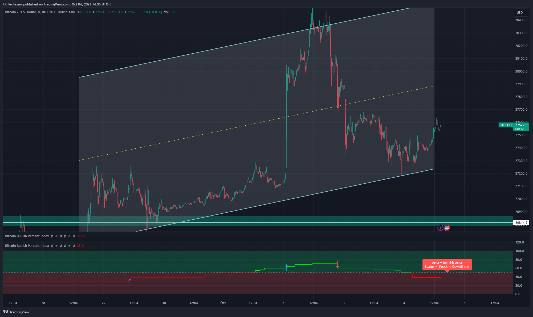Click the Oct date label on time axis
This screenshot has height=317, width=533.
point(223,303)
